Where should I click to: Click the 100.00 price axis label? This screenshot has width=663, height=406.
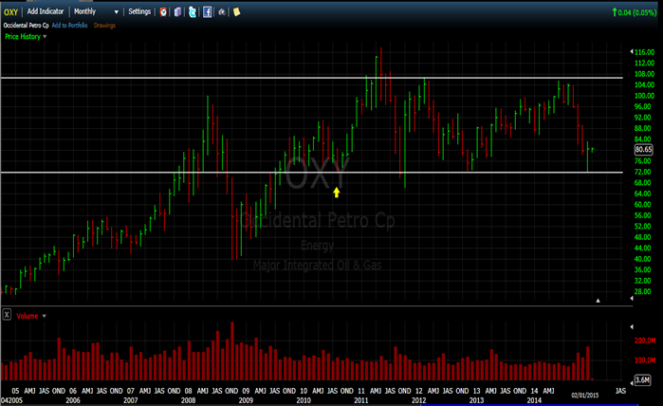coord(644,96)
